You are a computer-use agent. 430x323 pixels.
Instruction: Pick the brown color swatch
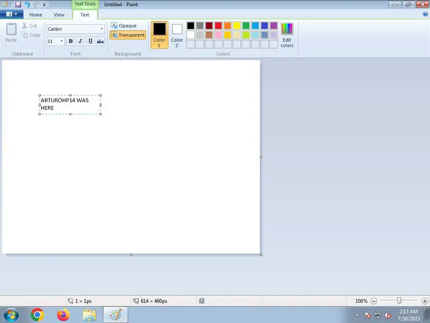[209, 35]
